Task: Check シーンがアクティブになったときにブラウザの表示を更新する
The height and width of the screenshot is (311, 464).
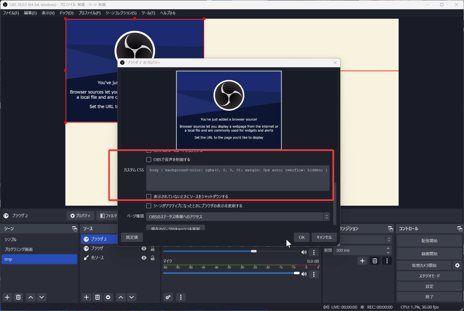Action: [x=148, y=206]
